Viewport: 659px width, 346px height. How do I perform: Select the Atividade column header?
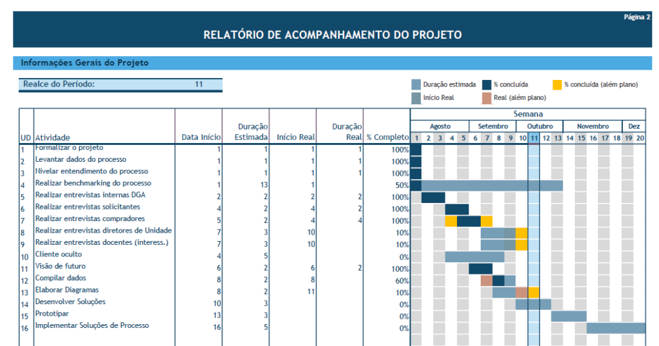53,137
